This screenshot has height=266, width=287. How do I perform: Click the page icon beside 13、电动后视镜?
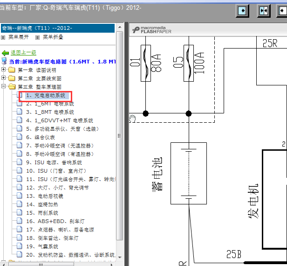pos(20,196)
